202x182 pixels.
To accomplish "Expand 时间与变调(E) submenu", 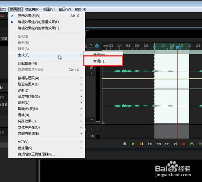I will tap(47, 133).
